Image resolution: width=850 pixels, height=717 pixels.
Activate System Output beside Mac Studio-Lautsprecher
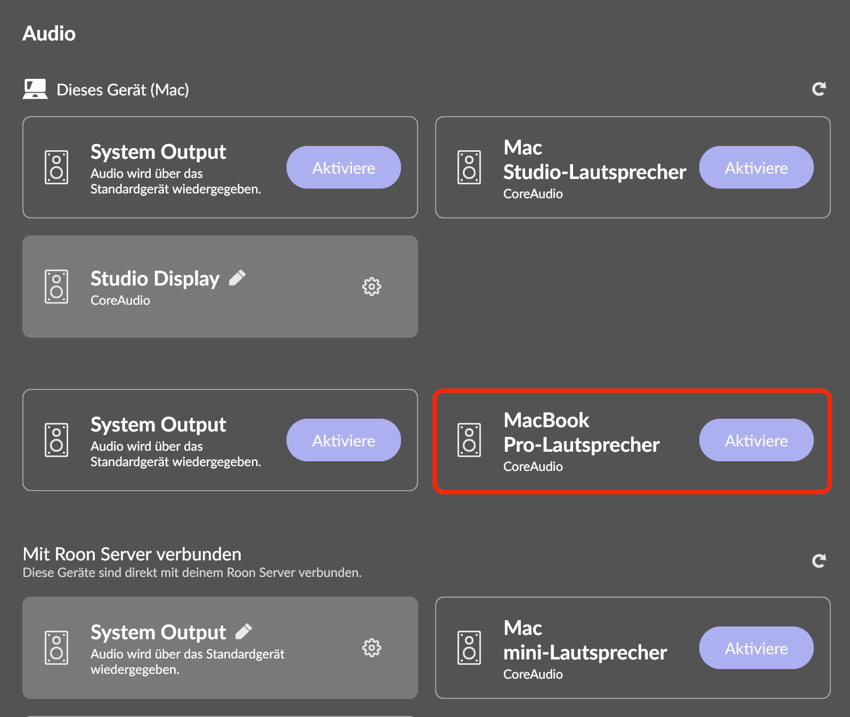(344, 167)
